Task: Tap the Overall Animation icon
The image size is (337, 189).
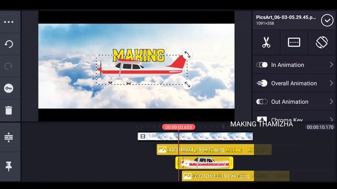Action: point(262,83)
